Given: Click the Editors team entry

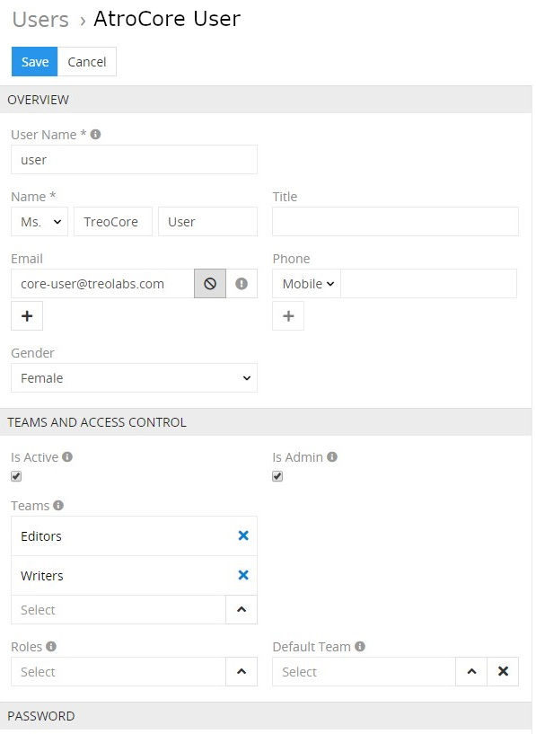Looking at the screenshot, I should coord(135,536).
